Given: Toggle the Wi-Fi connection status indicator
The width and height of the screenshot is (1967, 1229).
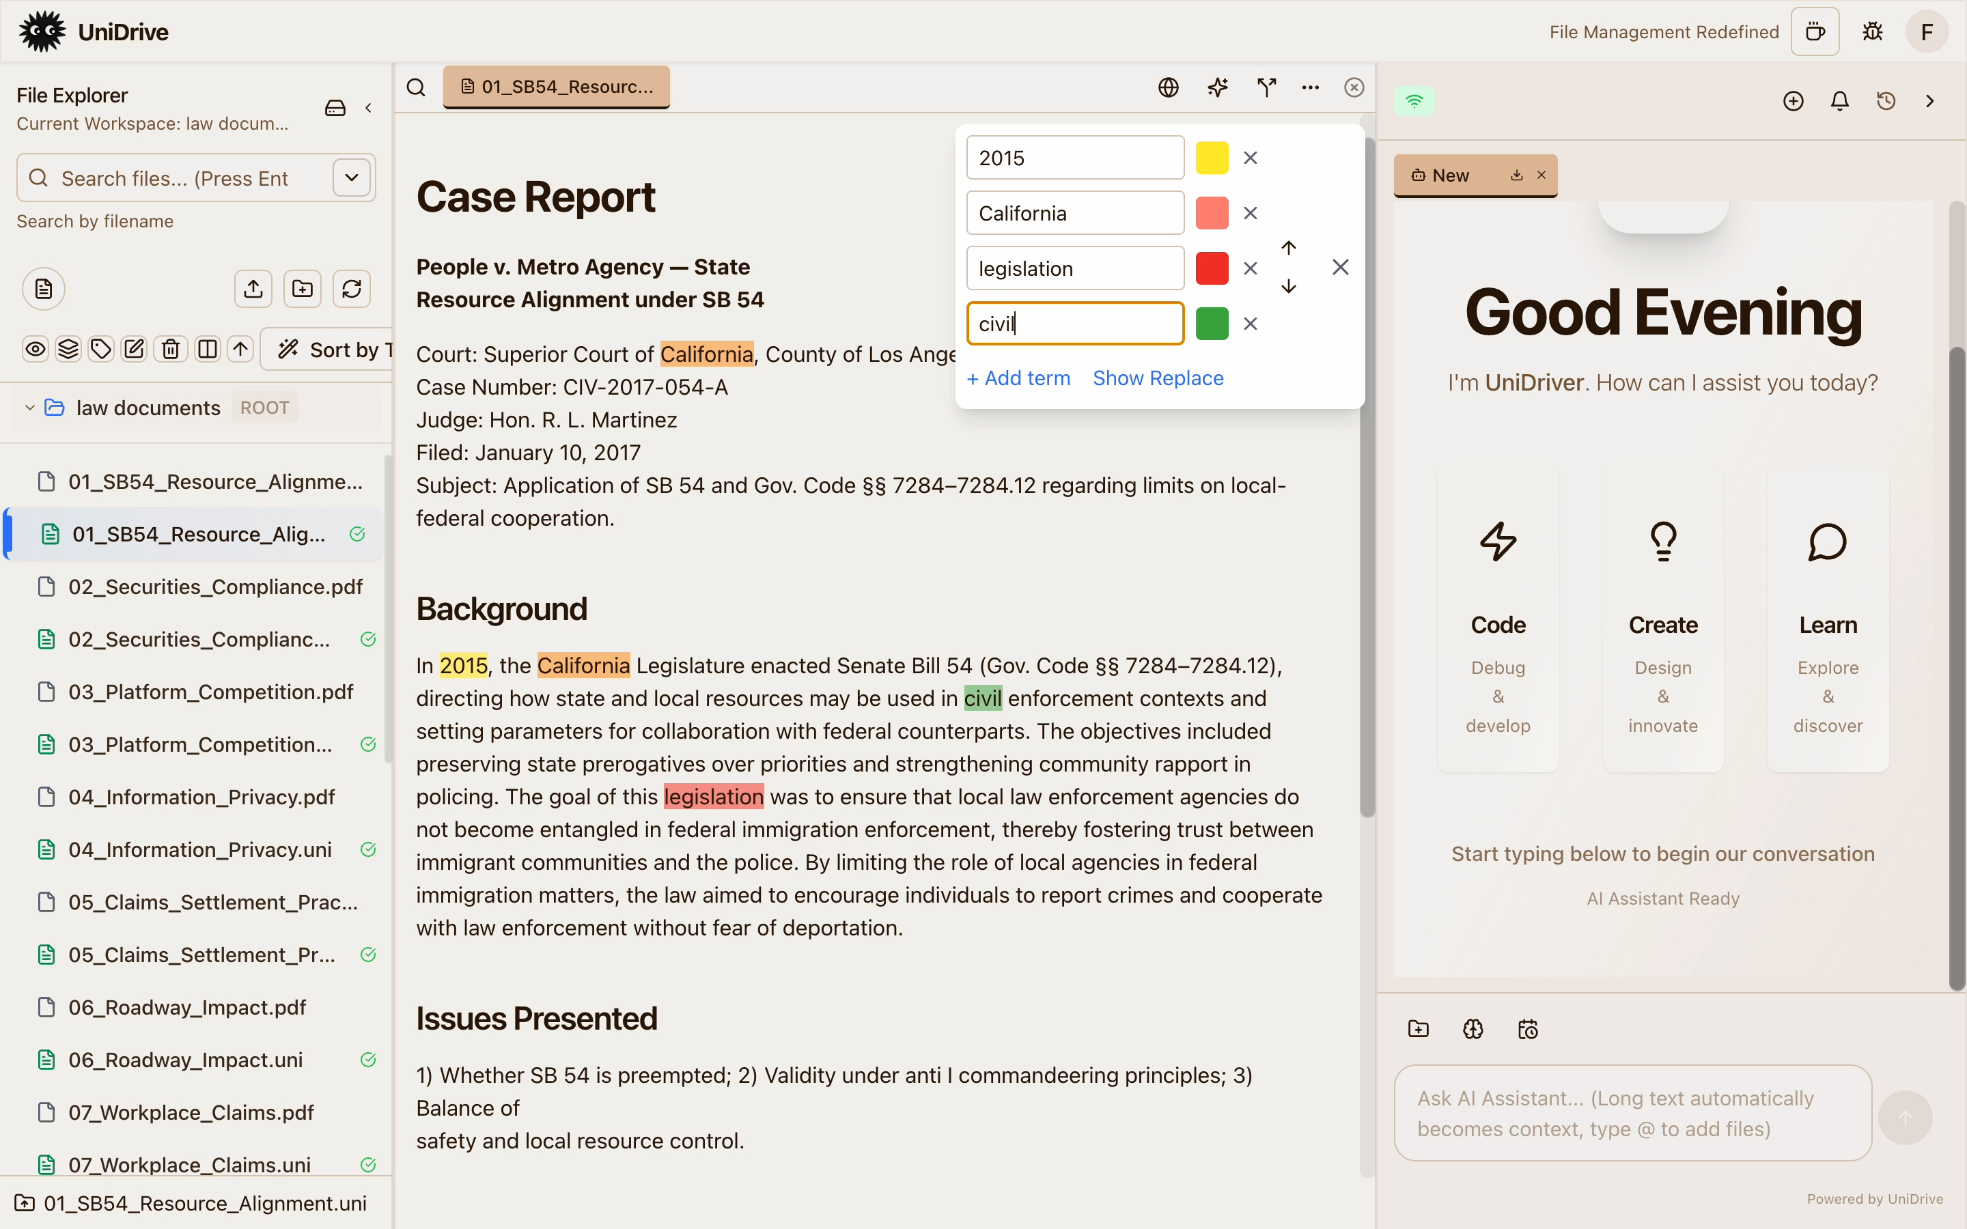Looking at the screenshot, I should (1414, 101).
